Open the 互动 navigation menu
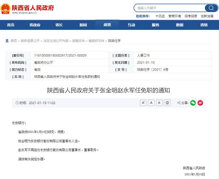Viewport: 219px width, 179px height. coord(131,25)
